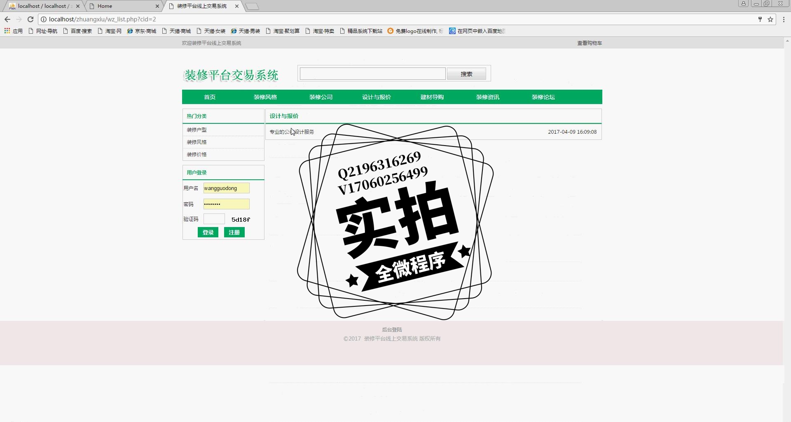Bookmark this page with the star icon
Image resolution: width=791 pixels, height=422 pixels.
770,19
